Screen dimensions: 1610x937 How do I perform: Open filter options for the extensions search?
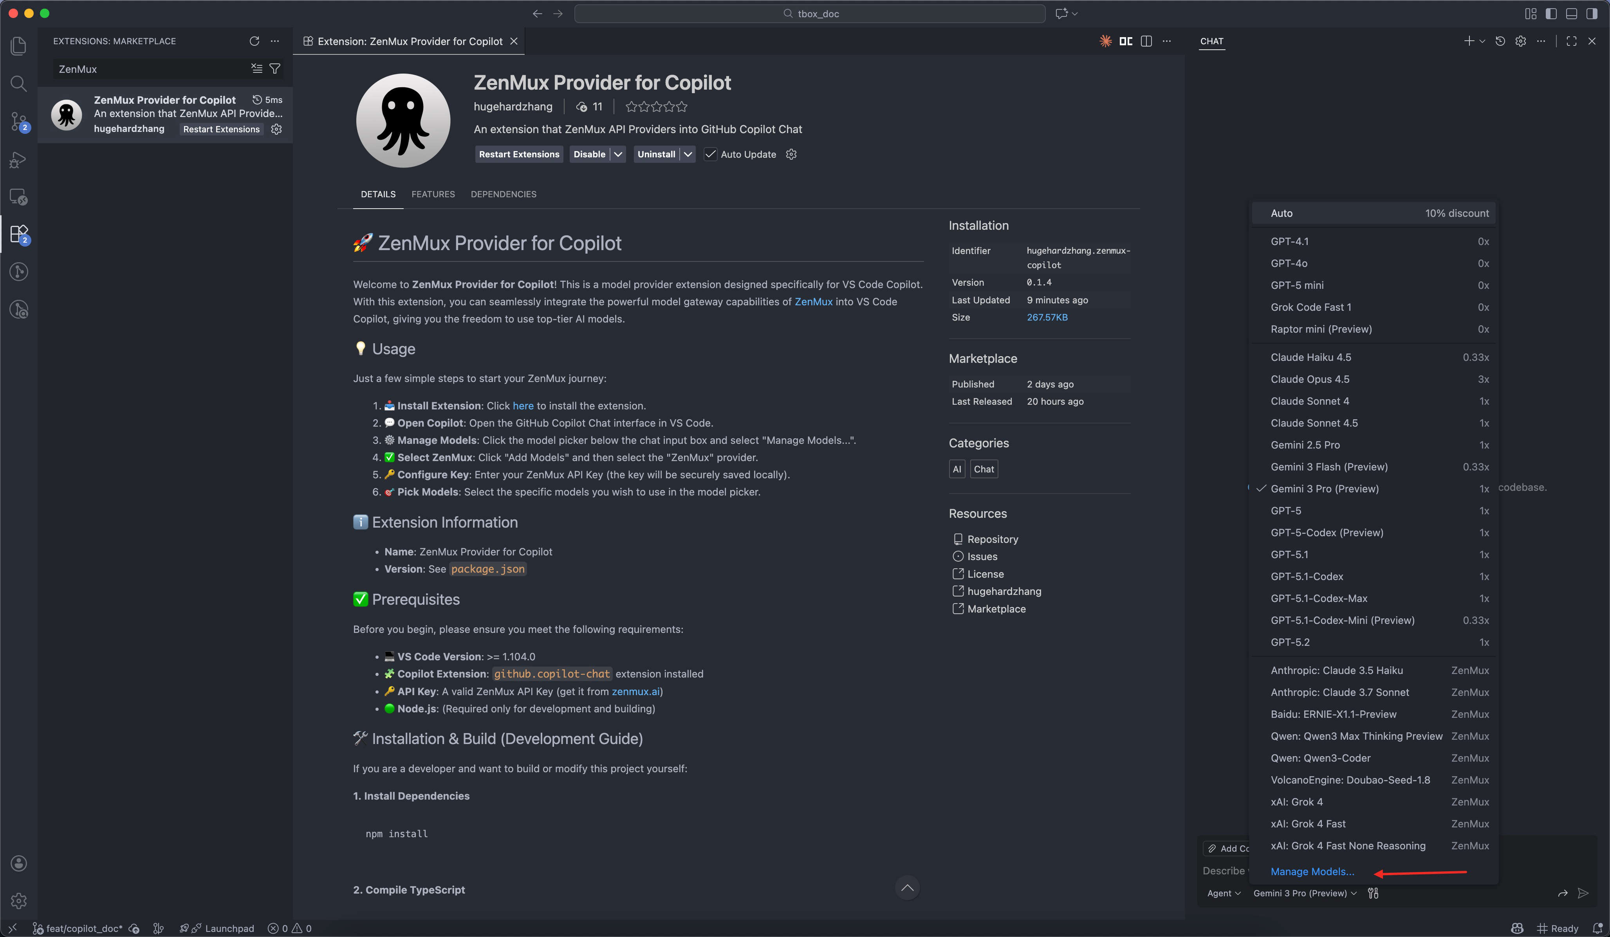pos(275,68)
